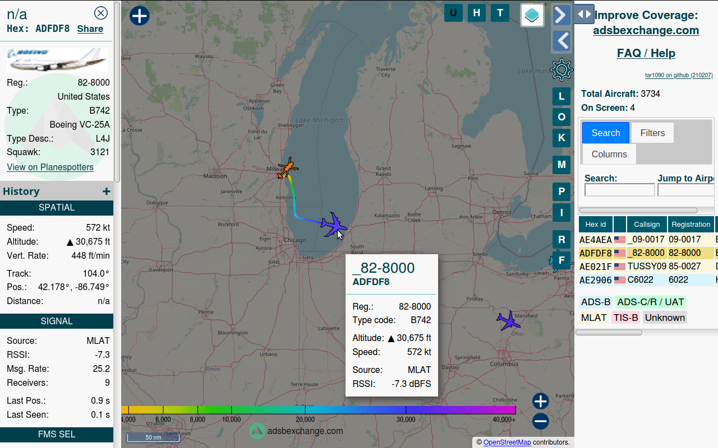Screen dimensions: 718x448
Task: Close the selected aircraft info panel
Action: pyautogui.click(x=101, y=13)
